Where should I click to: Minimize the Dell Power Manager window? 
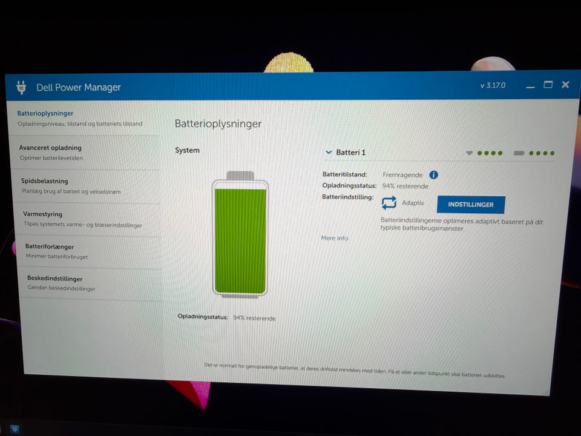(x=530, y=87)
